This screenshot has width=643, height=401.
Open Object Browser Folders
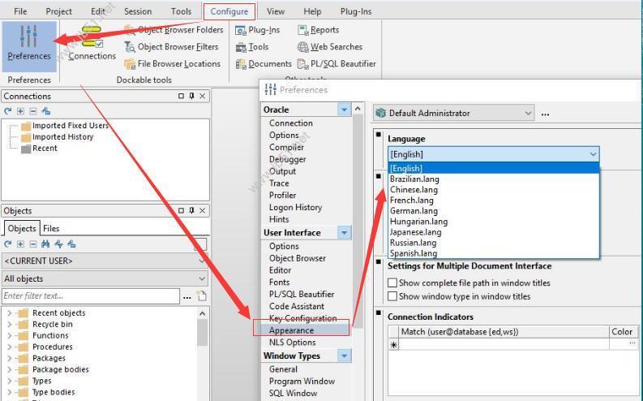[x=173, y=30]
